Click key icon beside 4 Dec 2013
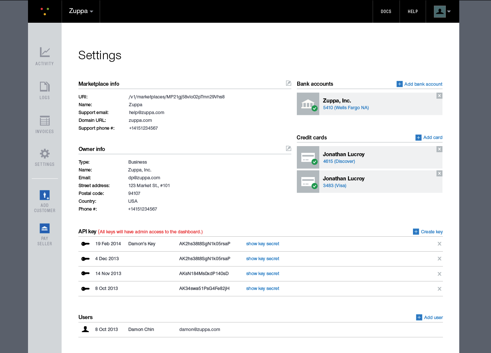 click(86, 259)
